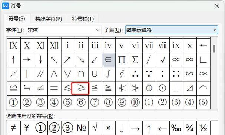Viewport: 225px width, 135px height.
Task: Open the 符号栏(T) tab
Action: [83, 19]
